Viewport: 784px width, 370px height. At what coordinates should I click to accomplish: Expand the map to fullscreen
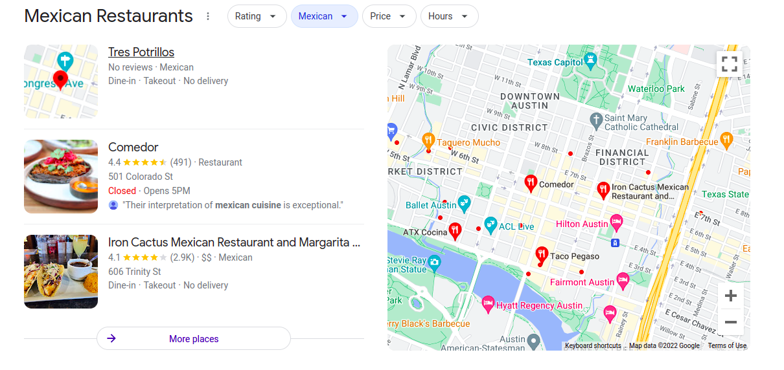tap(730, 64)
